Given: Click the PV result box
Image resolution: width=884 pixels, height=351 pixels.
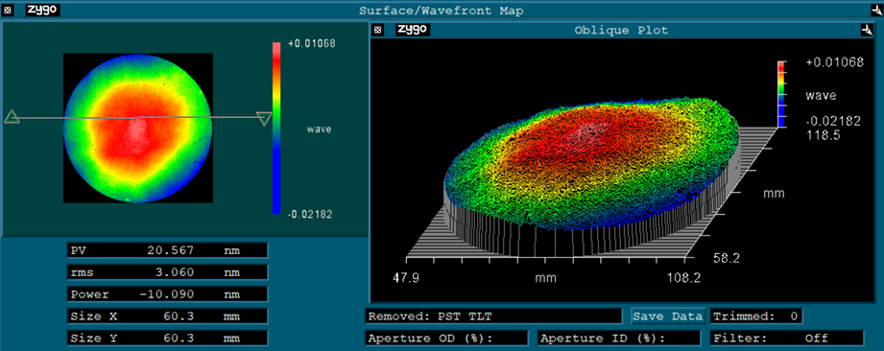Looking at the screenshot, I should point(167,250).
